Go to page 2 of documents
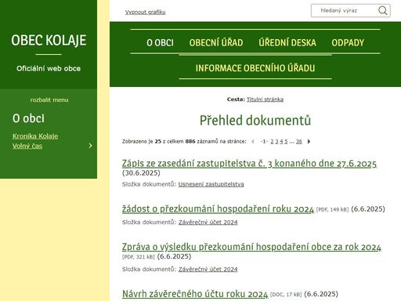This screenshot has height=301, width=401. pyautogui.click(x=272, y=142)
